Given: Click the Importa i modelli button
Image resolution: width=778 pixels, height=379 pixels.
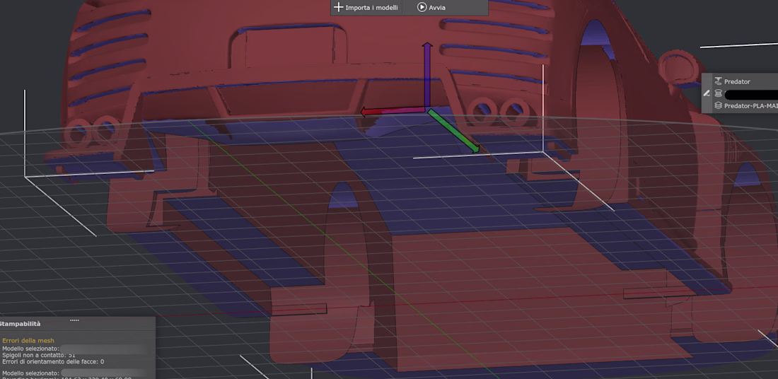Looking at the screenshot, I should (x=366, y=8).
